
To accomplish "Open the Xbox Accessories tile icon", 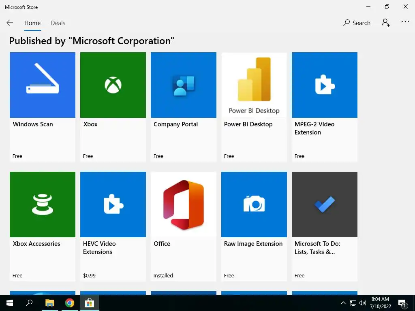I will (x=42, y=204).
